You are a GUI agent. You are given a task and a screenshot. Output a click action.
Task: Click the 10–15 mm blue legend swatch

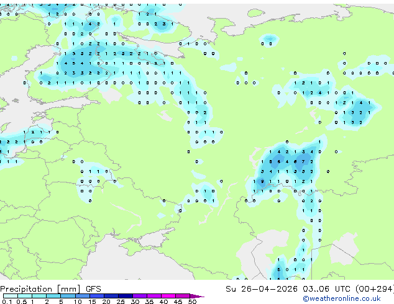point(83,296)
